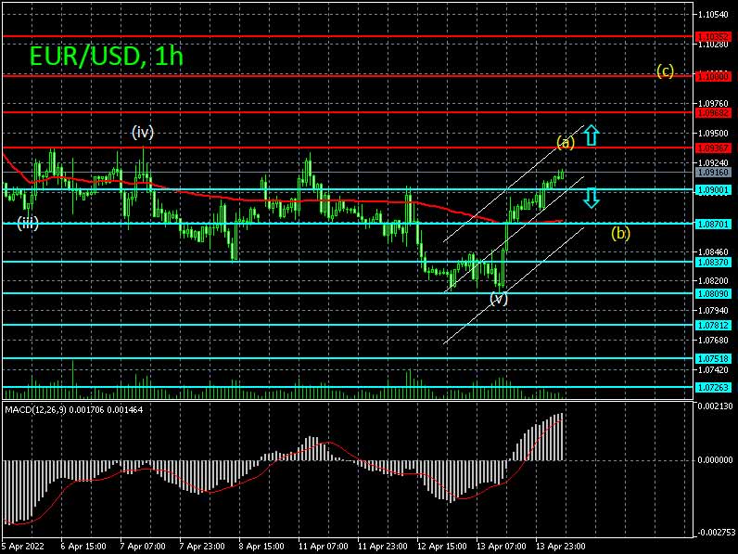Click the 1.09760 axis price value
The width and height of the screenshot is (738, 554).
click(x=714, y=103)
